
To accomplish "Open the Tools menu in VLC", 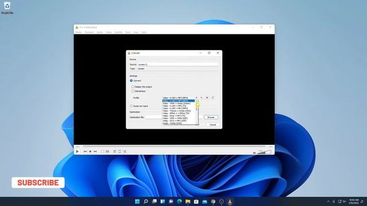I will pos(128,32).
